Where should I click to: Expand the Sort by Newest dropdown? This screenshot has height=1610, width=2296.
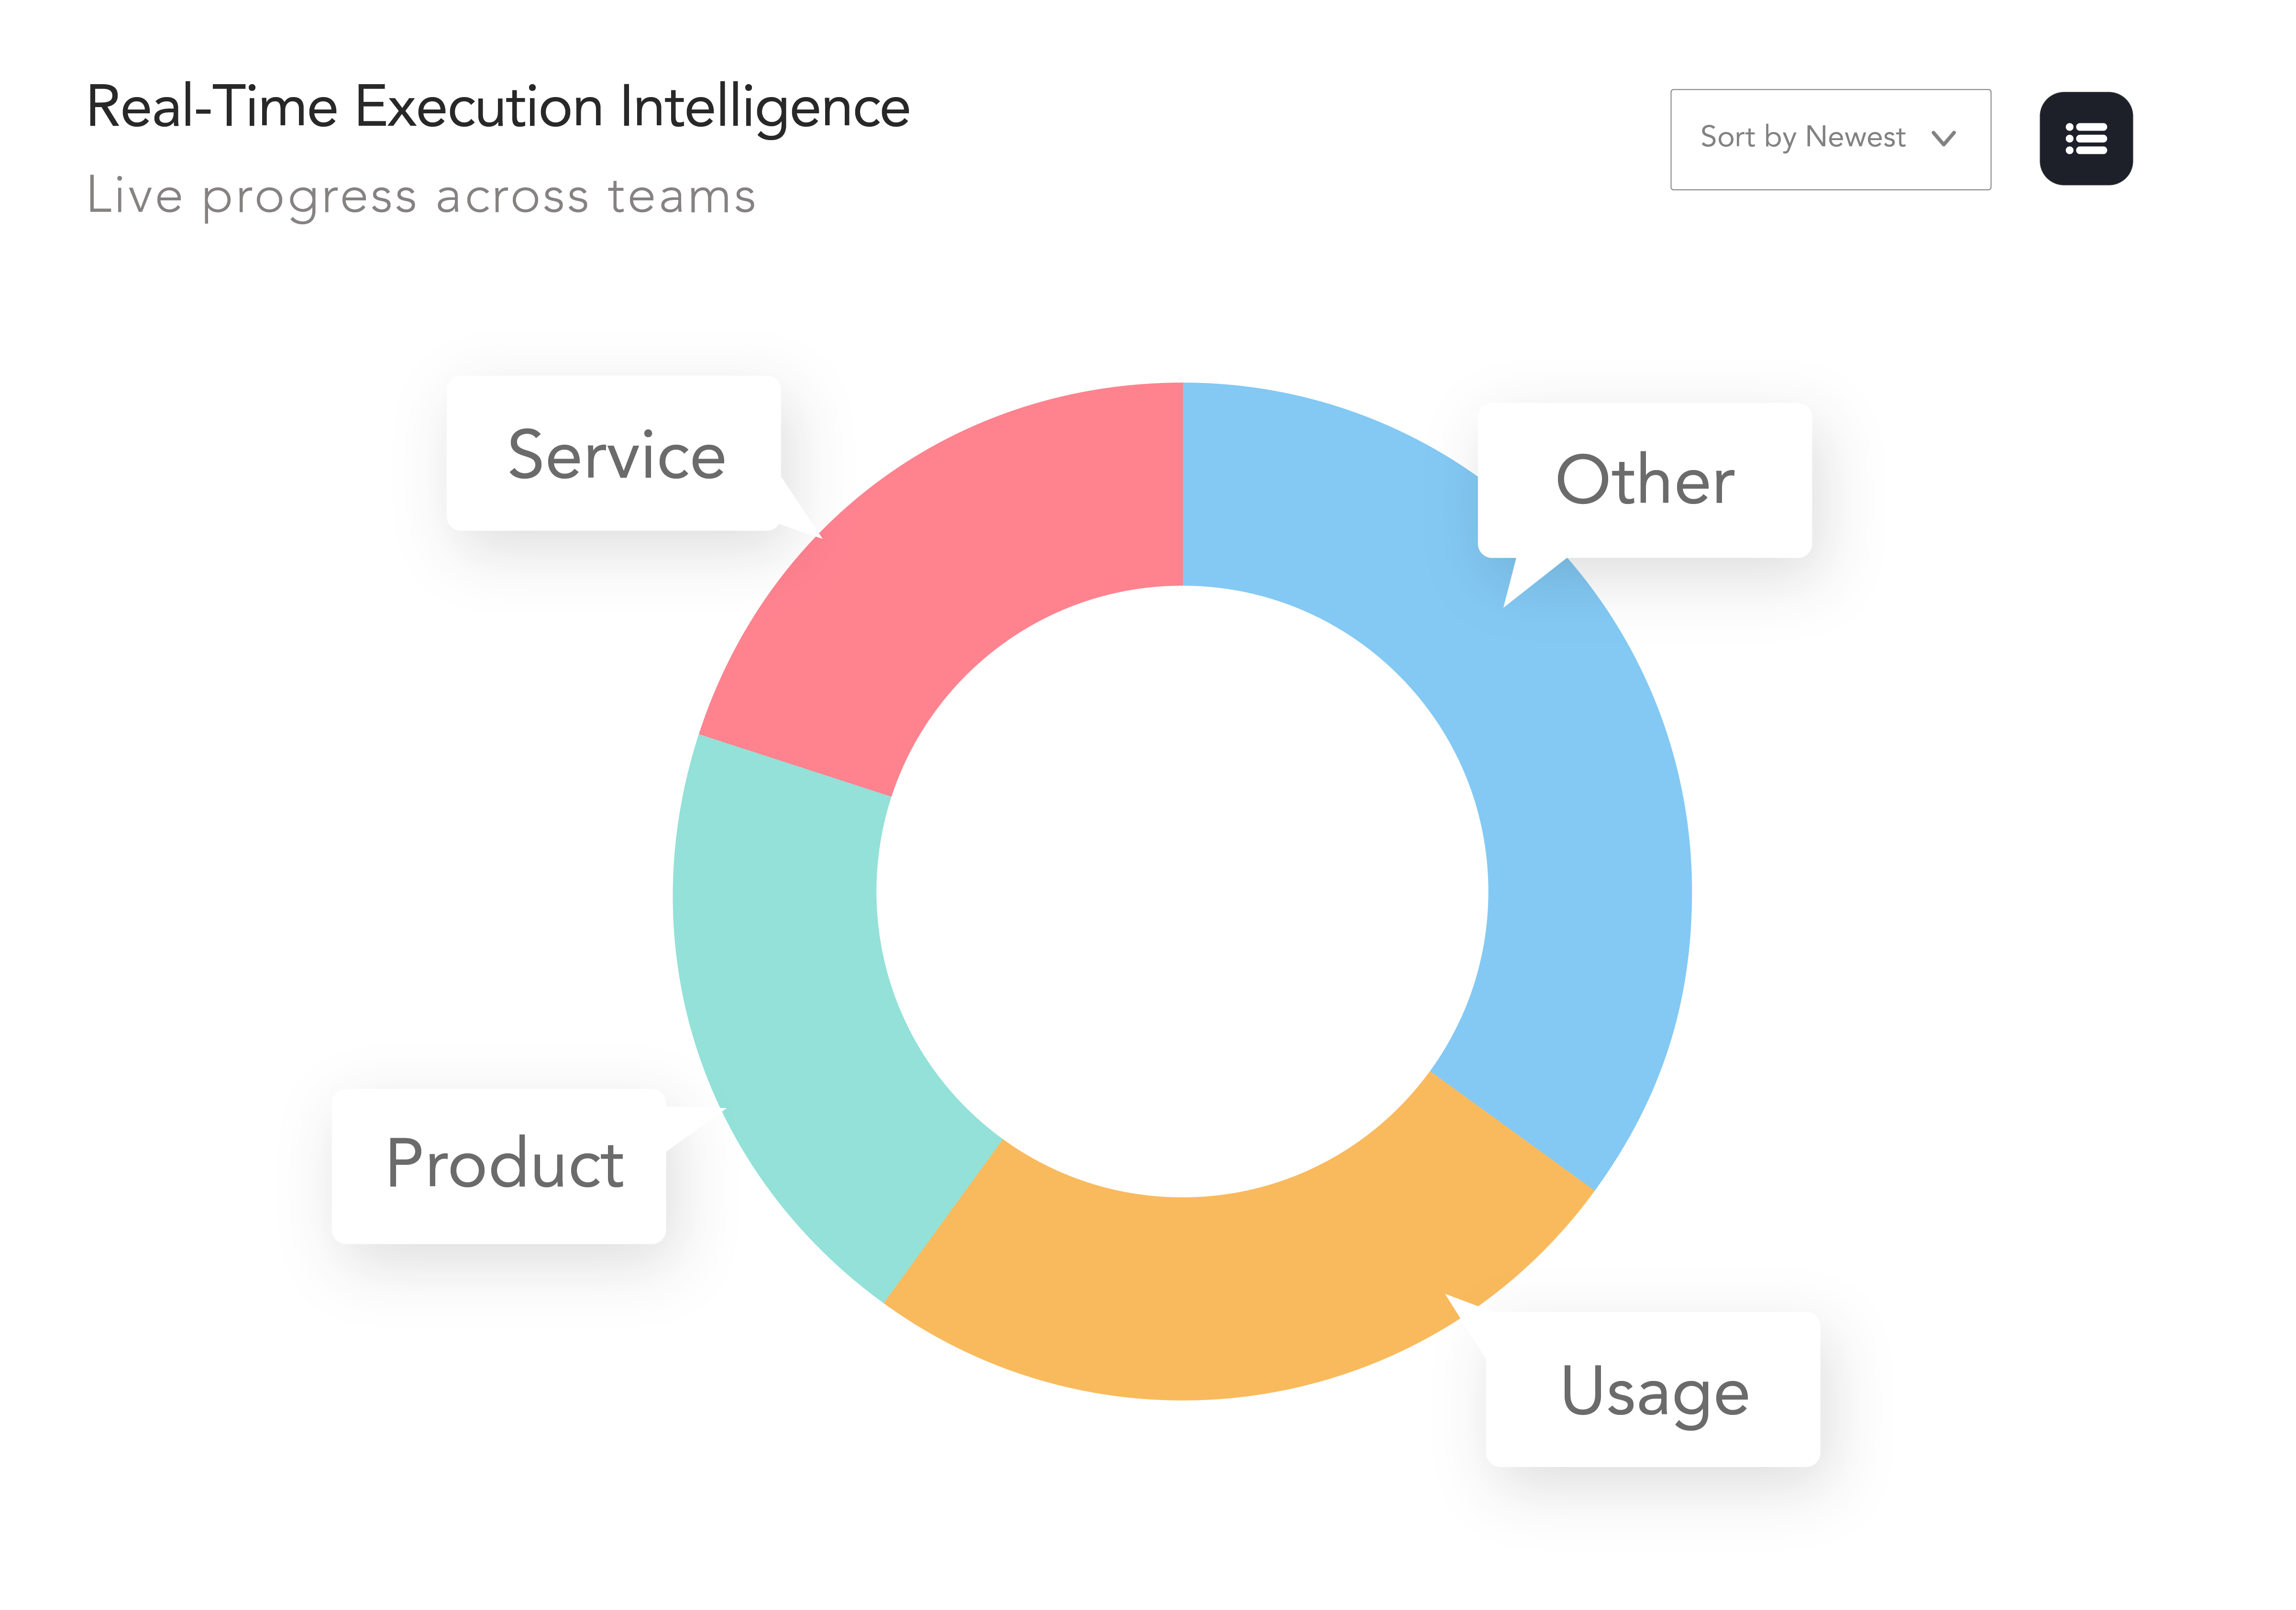tap(1829, 139)
